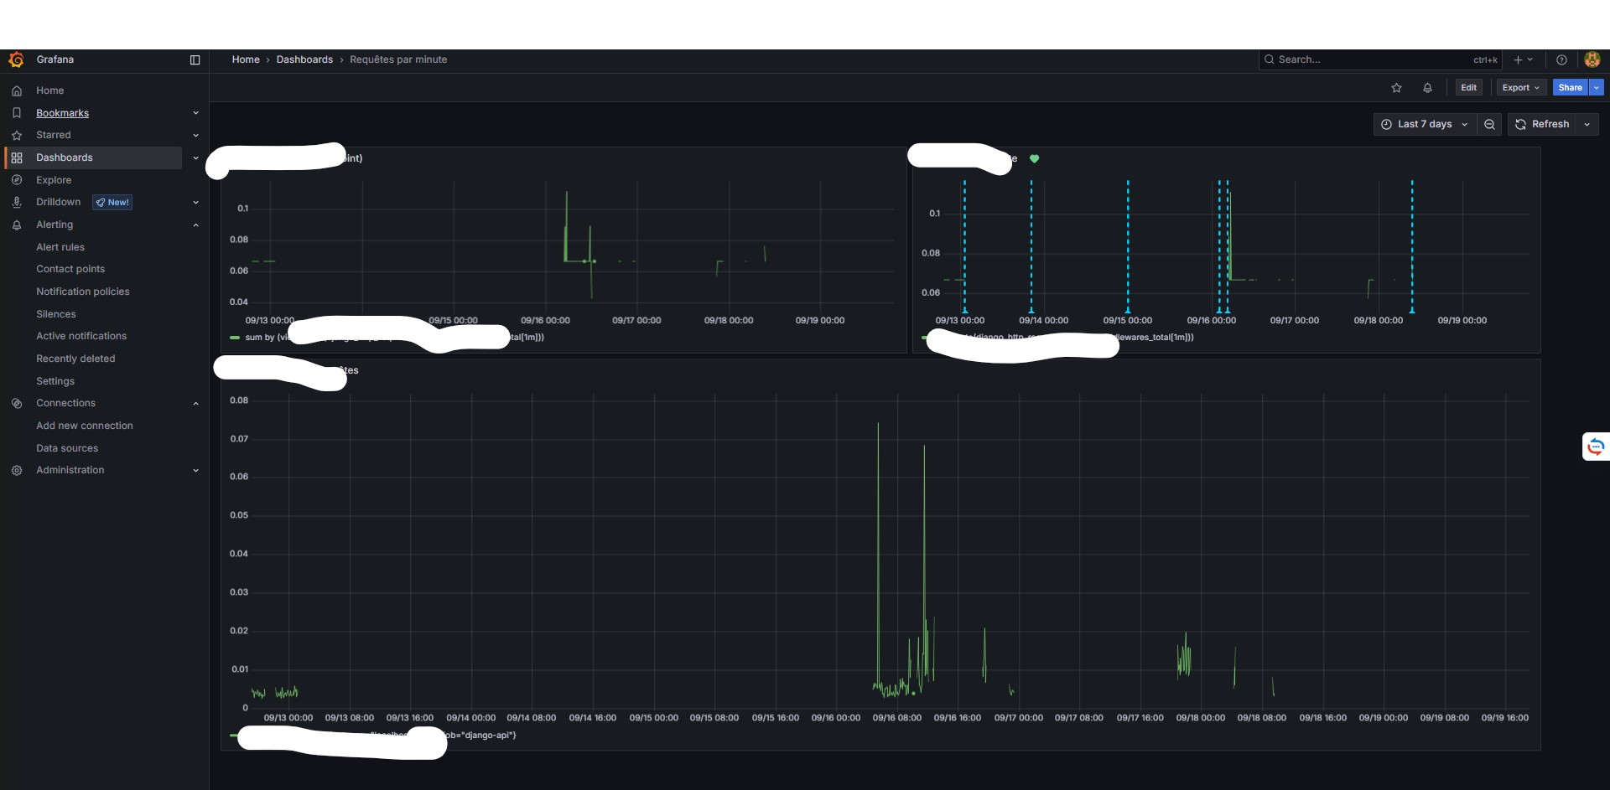Click the Explore compass icon
1610x790 pixels.
(17, 180)
